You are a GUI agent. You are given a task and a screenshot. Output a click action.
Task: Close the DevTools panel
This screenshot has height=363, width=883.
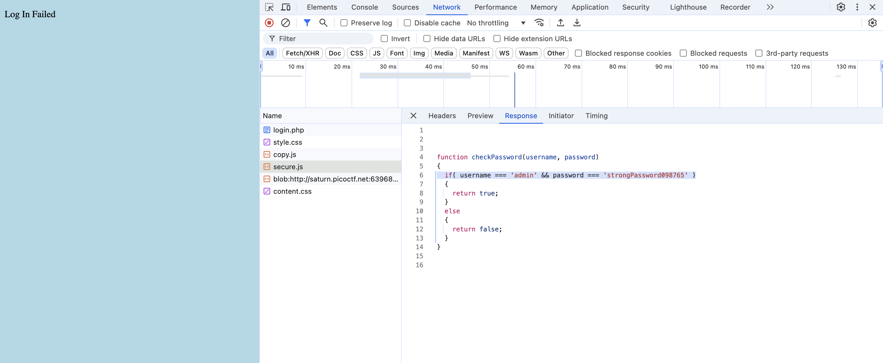[872, 7]
